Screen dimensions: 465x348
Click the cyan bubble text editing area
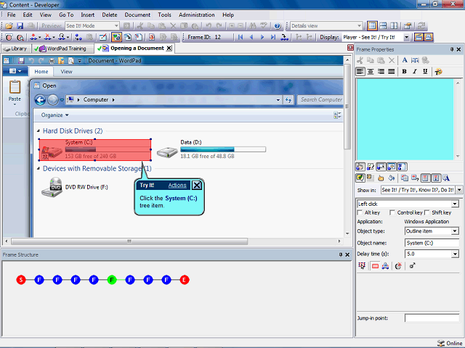(405, 119)
